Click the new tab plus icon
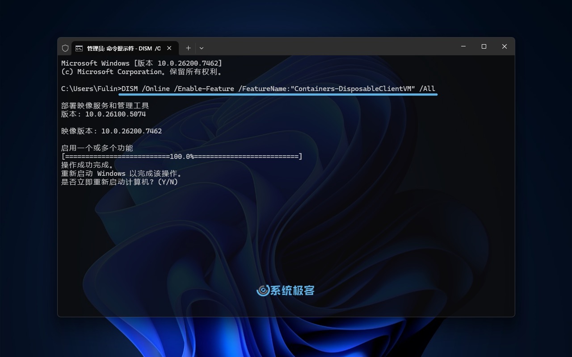This screenshot has width=572, height=357. tap(188, 48)
